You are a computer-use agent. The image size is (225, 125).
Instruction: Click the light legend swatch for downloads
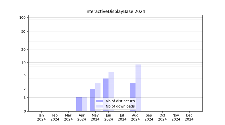99,106
